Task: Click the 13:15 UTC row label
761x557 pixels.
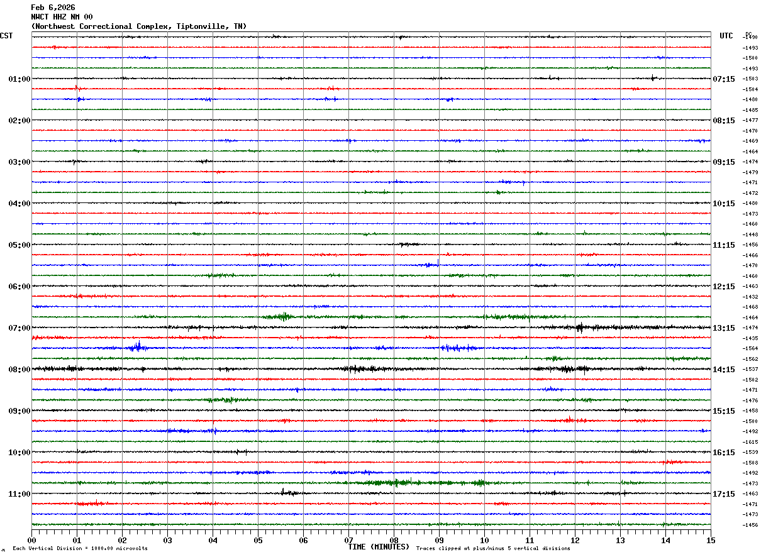Action: click(x=723, y=328)
